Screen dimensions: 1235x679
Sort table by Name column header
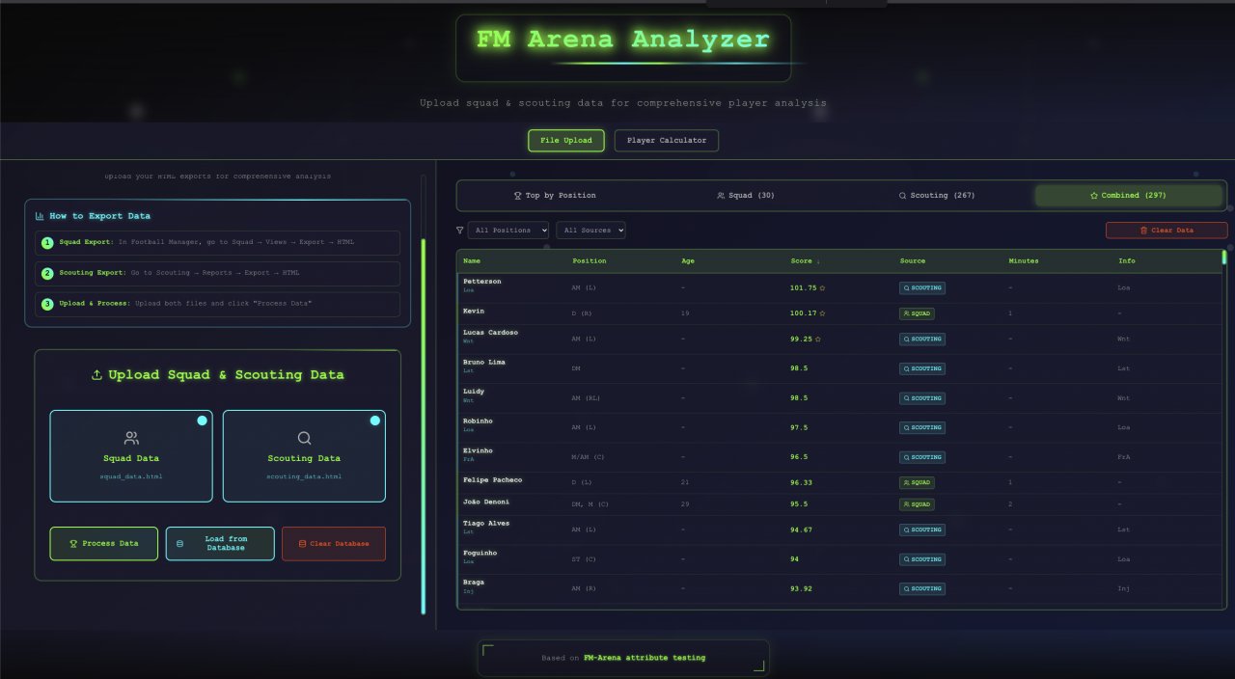471,260
